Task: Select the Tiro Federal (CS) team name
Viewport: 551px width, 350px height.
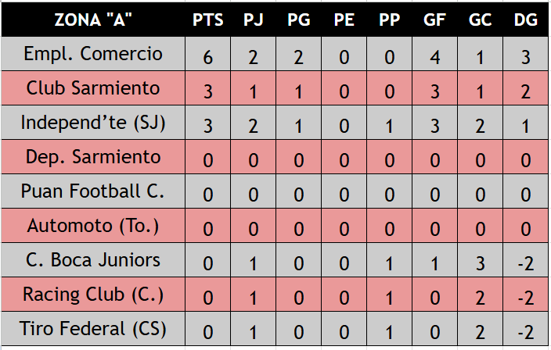Action: point(93,328)
